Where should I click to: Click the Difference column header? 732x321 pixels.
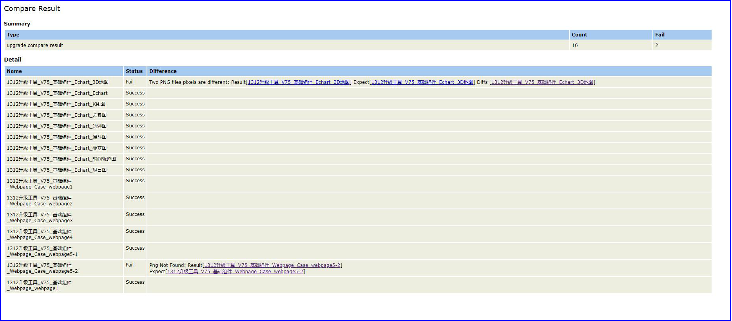pos(163,71)
